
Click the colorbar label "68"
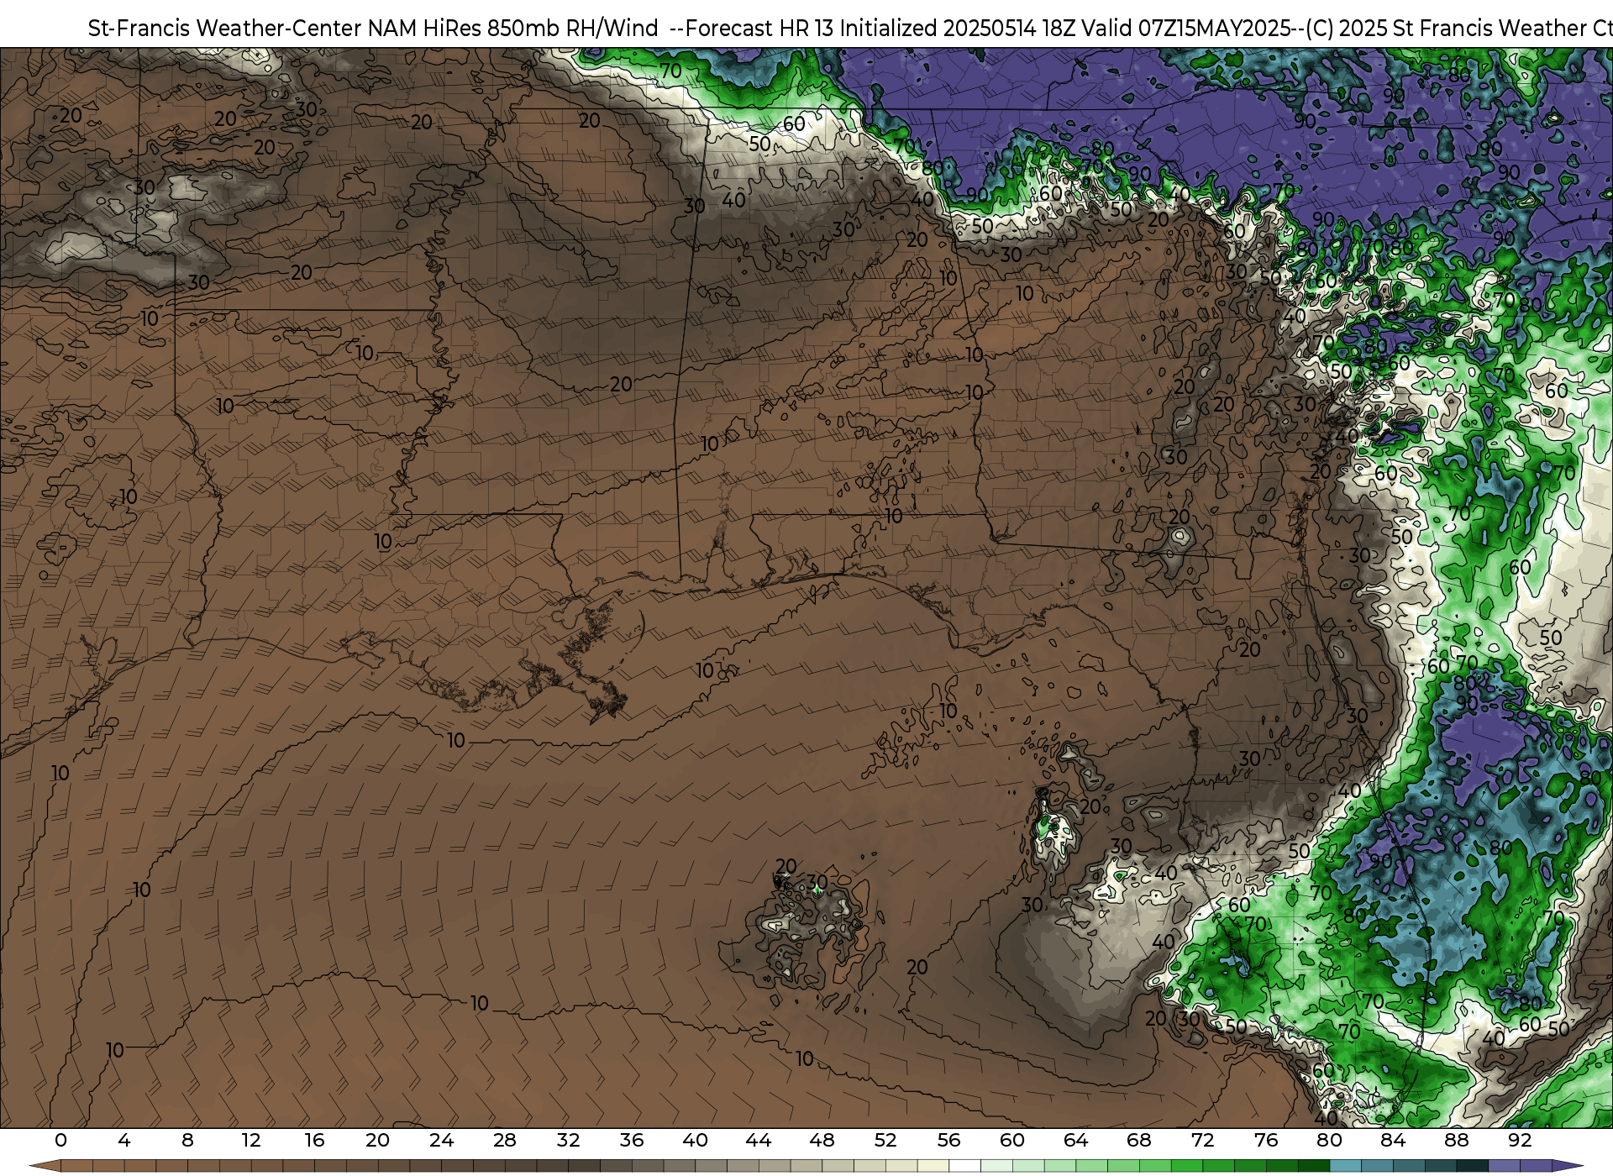pyautogui.click(x=1139, y=1140)
